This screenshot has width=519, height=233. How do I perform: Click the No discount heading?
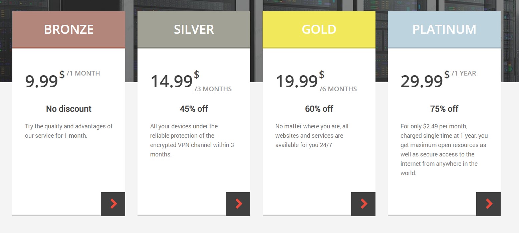pos(69,109)
